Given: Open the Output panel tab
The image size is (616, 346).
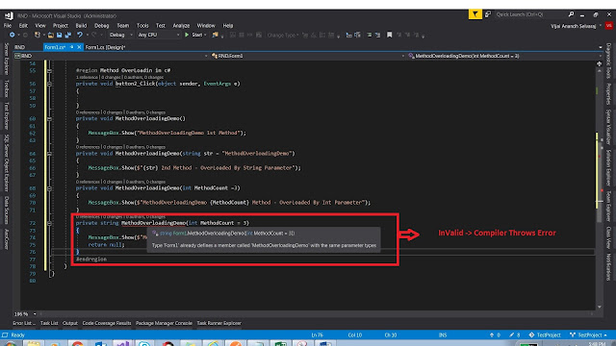Looking at the screenshot, I should pos(70,323).
